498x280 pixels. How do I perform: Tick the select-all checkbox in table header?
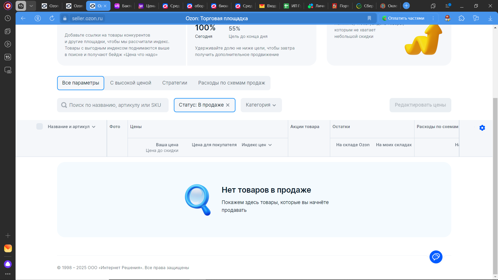coord(39,127)
